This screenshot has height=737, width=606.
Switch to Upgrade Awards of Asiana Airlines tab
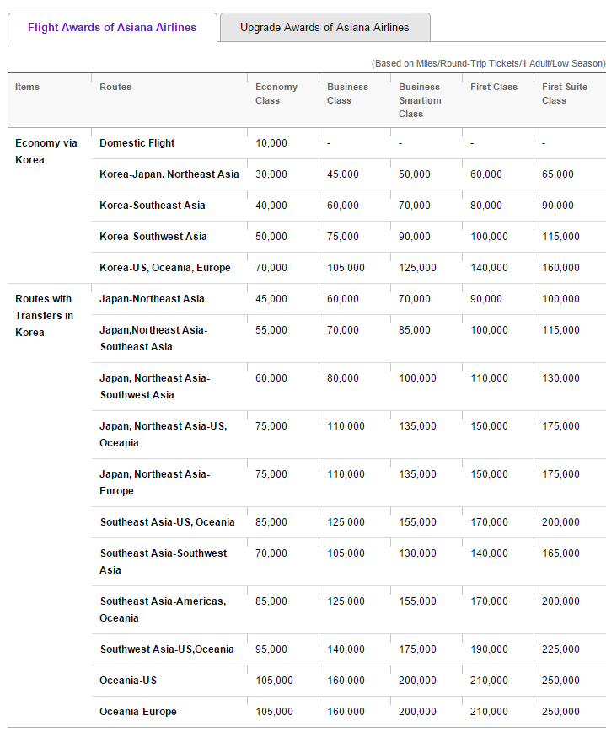pyautogui.click(x=324, y=27)
